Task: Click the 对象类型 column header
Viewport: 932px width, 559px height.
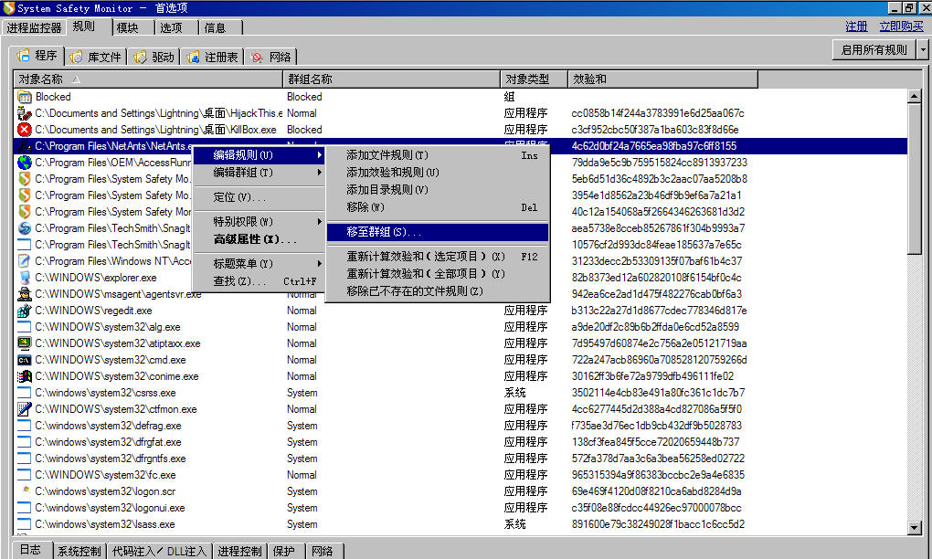Action: click(534, 79)
